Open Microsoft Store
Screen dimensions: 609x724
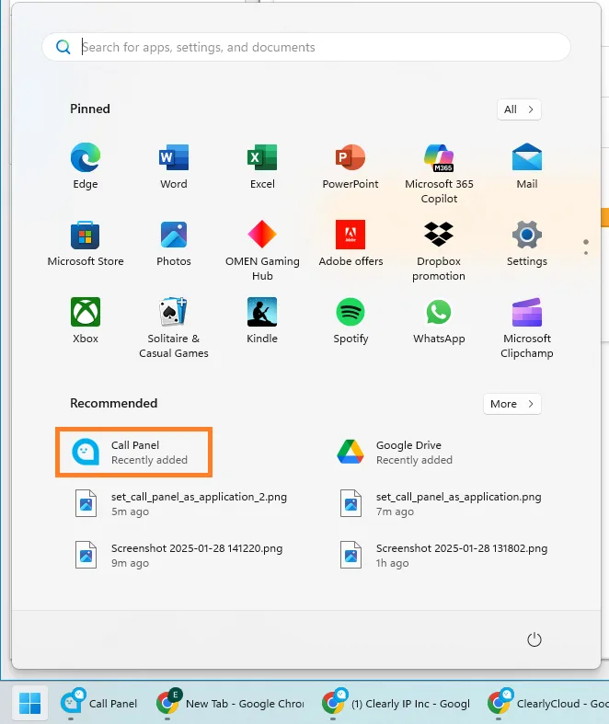(x=86, y=244)
